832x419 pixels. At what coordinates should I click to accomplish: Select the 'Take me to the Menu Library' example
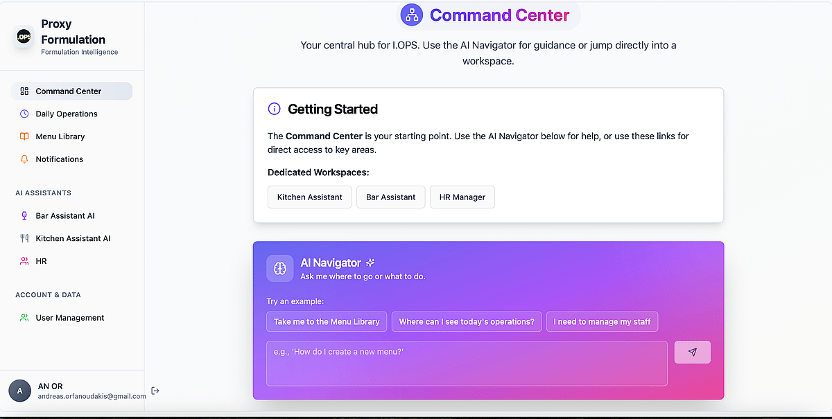[326, 321]
